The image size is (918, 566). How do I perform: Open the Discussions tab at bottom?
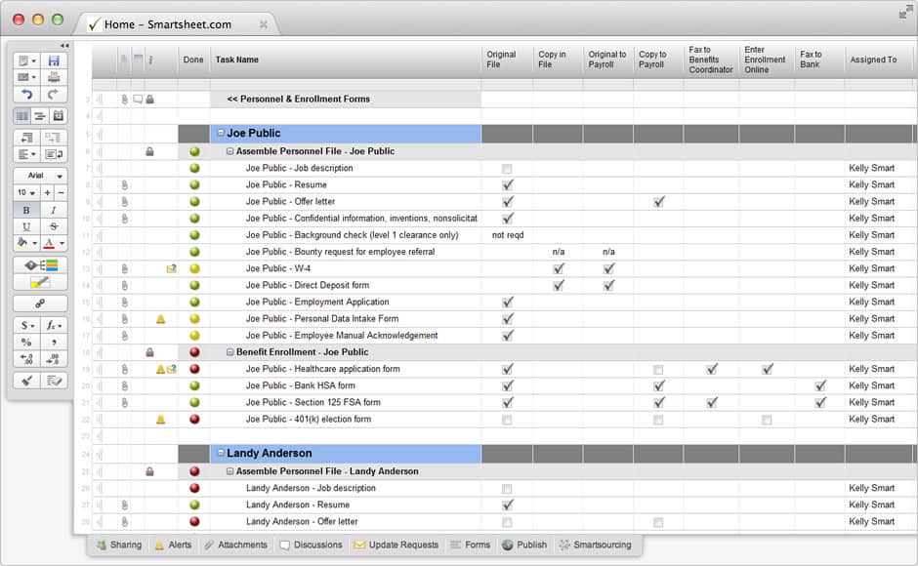pos(311,545)
